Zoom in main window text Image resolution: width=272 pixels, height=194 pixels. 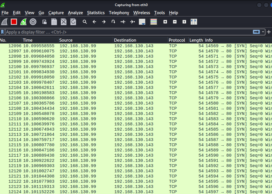[165, 22]
